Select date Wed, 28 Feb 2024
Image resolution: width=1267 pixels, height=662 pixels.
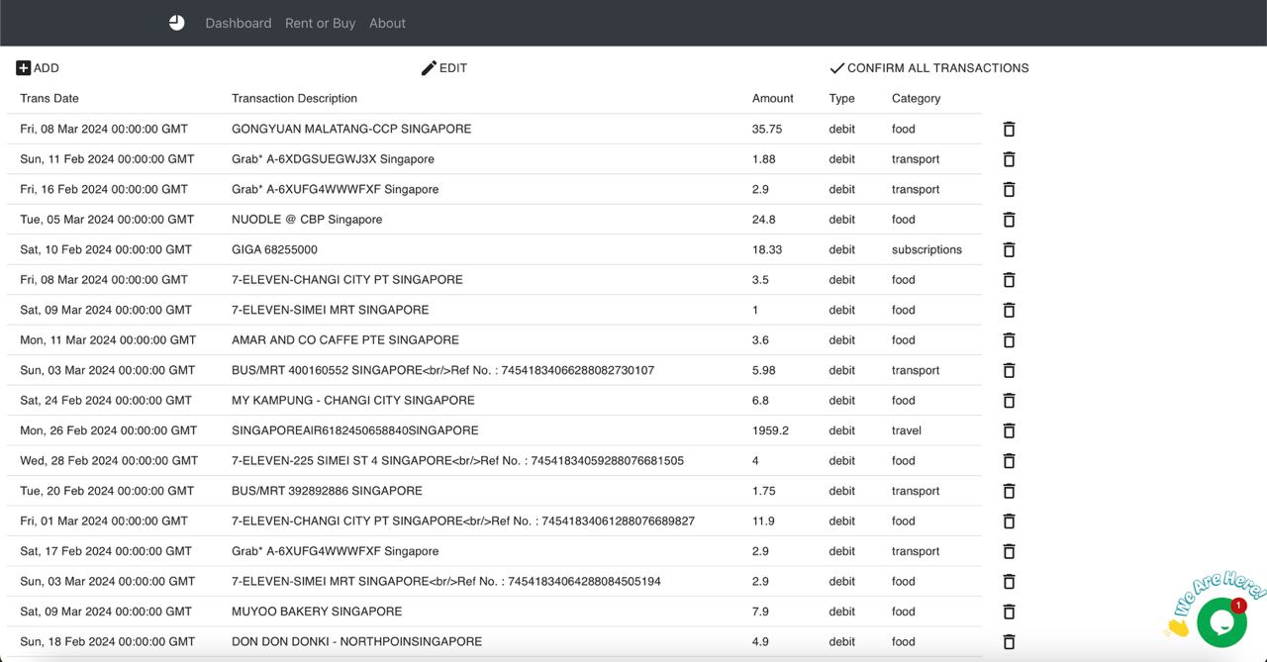109,460
